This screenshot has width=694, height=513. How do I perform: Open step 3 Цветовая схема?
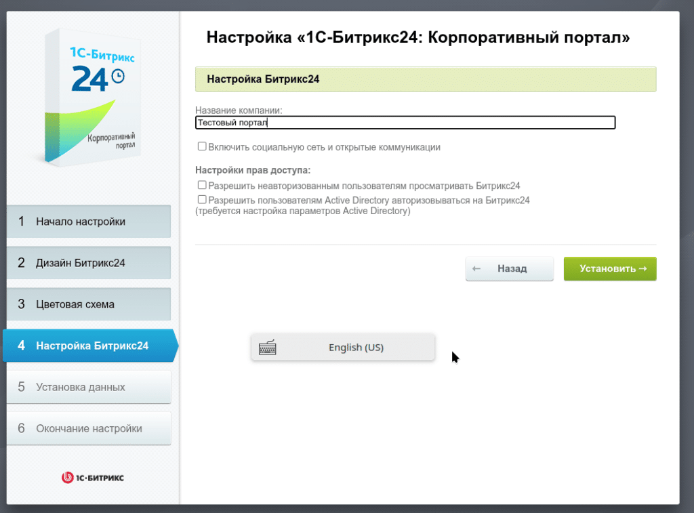point(88,304)
